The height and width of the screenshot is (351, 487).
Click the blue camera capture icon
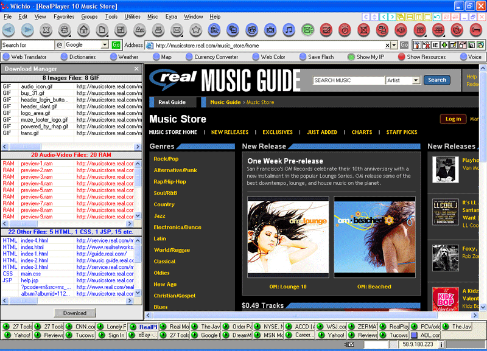[270, 30]
